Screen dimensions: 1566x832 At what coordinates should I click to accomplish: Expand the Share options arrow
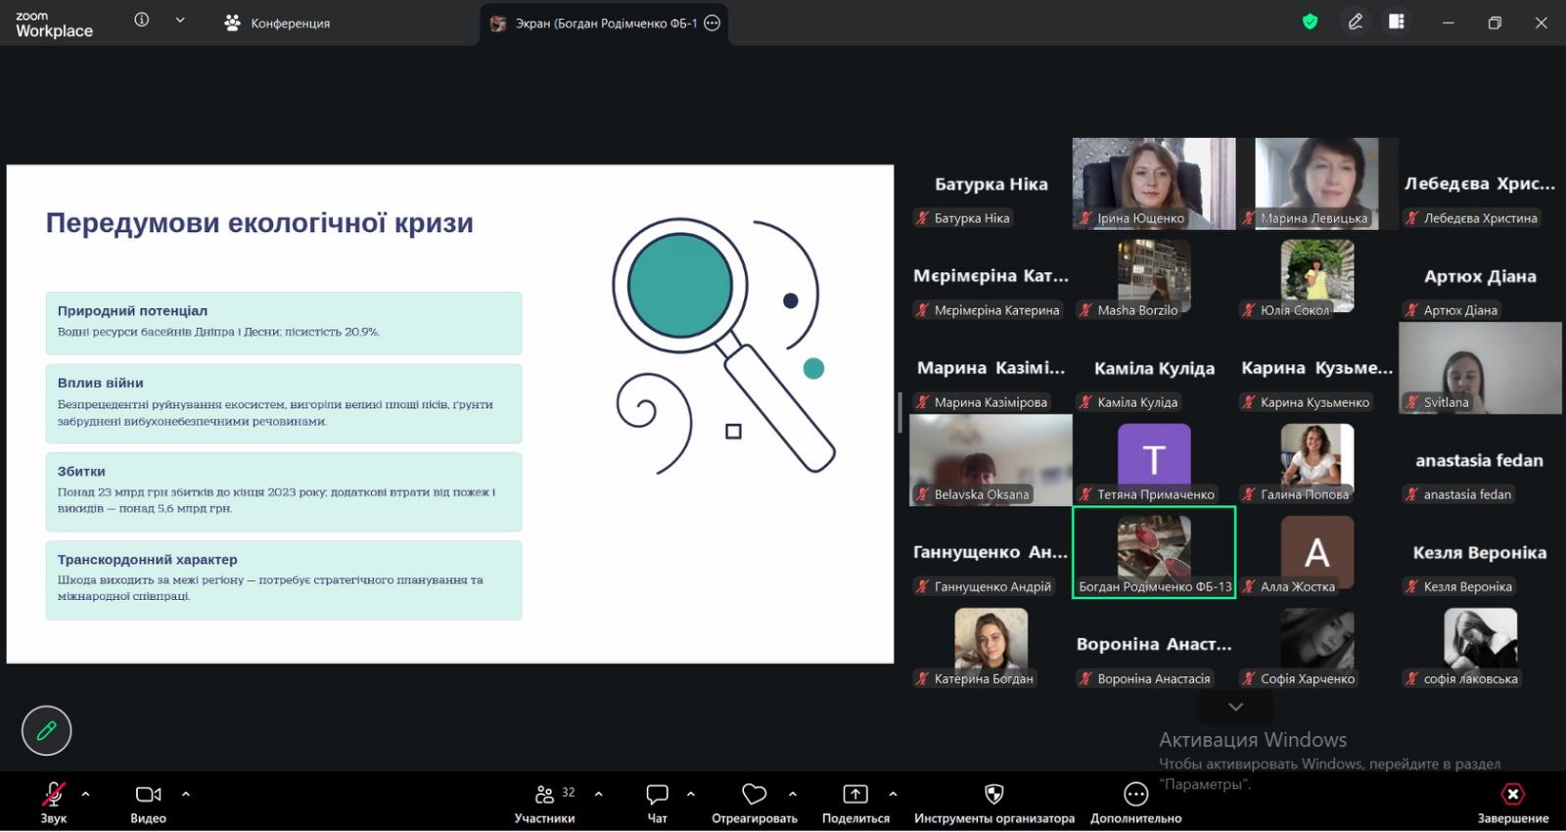[x=893, y=794]
